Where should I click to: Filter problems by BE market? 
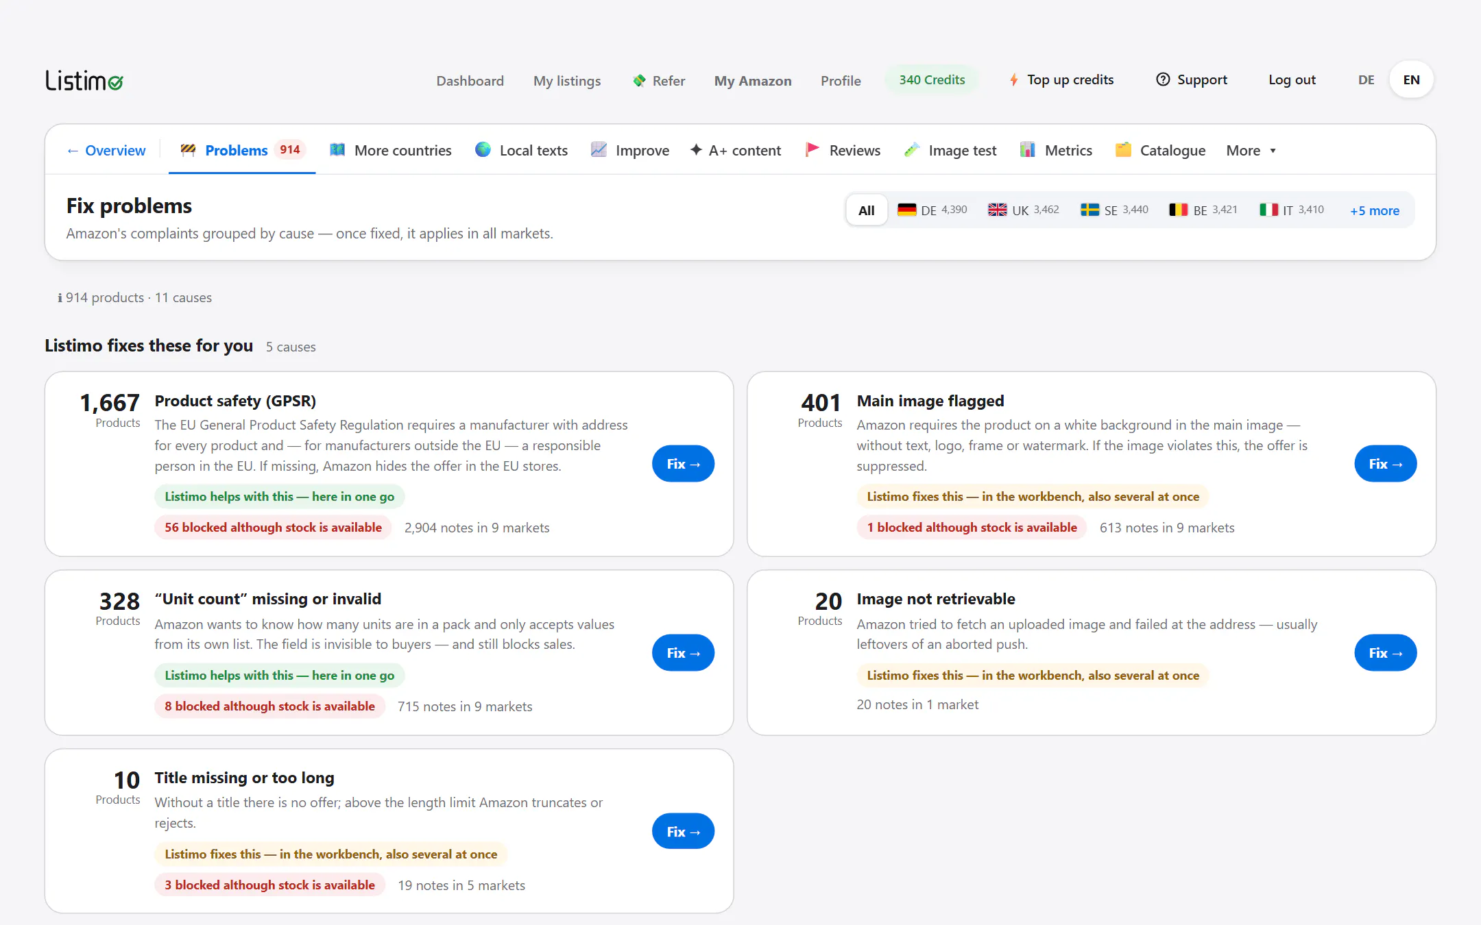coord(1203,210)
